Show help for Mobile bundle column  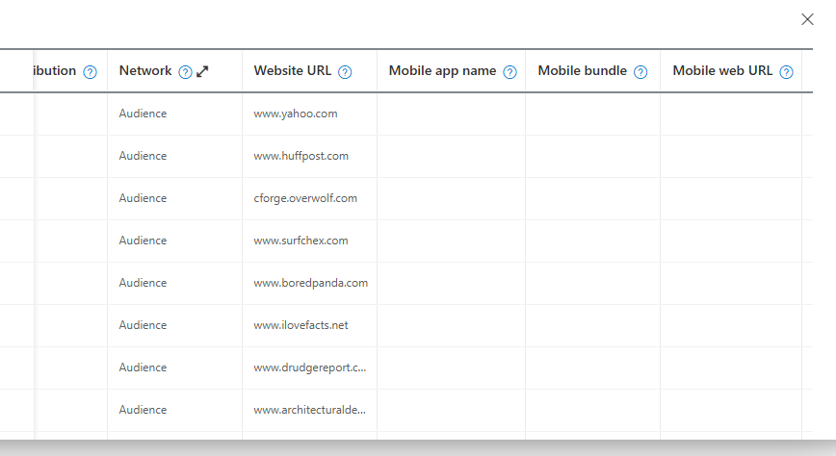(640, 72)
